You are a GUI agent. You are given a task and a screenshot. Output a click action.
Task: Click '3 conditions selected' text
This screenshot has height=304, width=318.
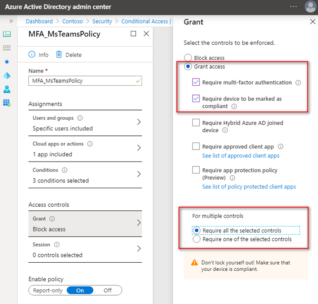coord(61,181)
